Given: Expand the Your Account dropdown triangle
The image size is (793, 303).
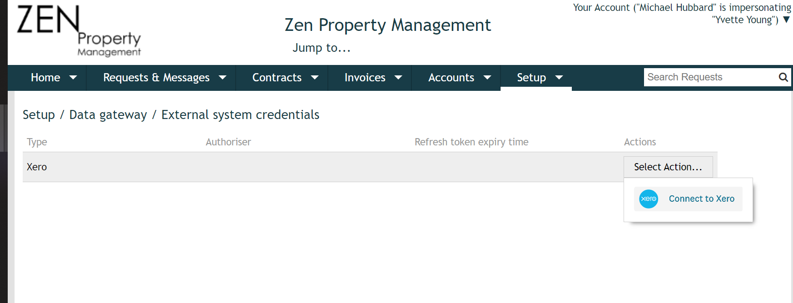Looking at the screenshot, I should point(786,20).
